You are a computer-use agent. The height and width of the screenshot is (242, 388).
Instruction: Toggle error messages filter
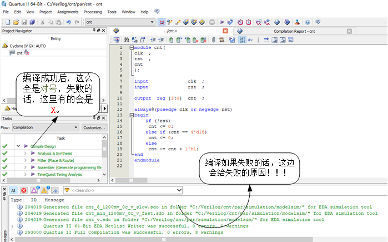24,190
